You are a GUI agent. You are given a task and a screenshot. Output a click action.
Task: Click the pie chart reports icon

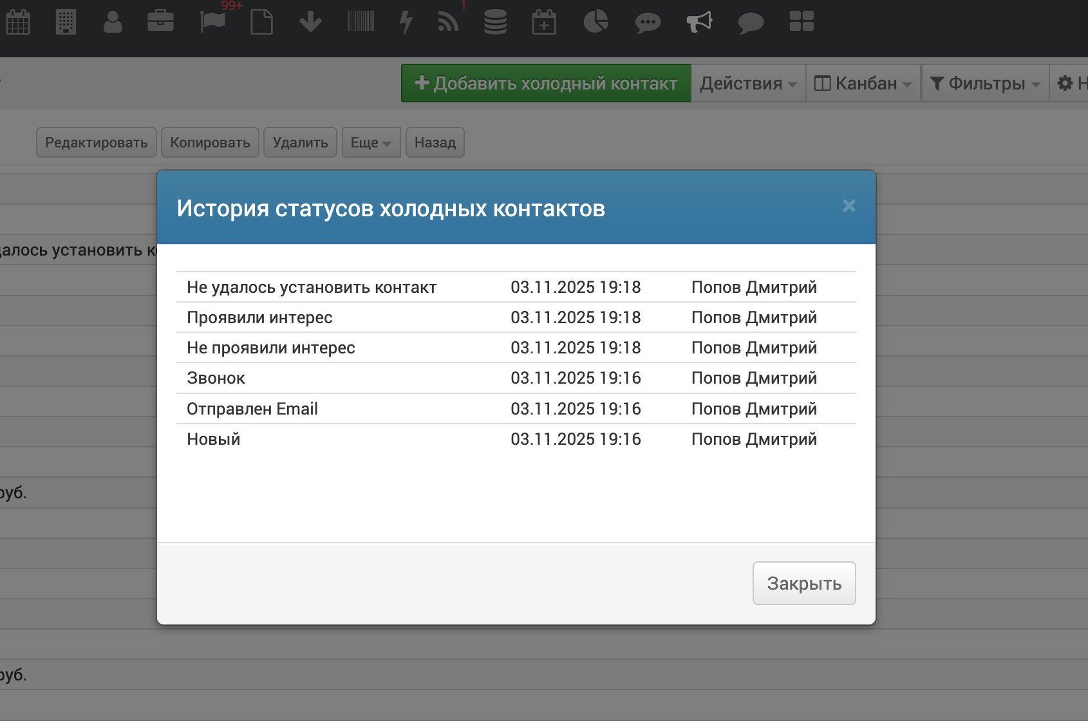point(596,22)
